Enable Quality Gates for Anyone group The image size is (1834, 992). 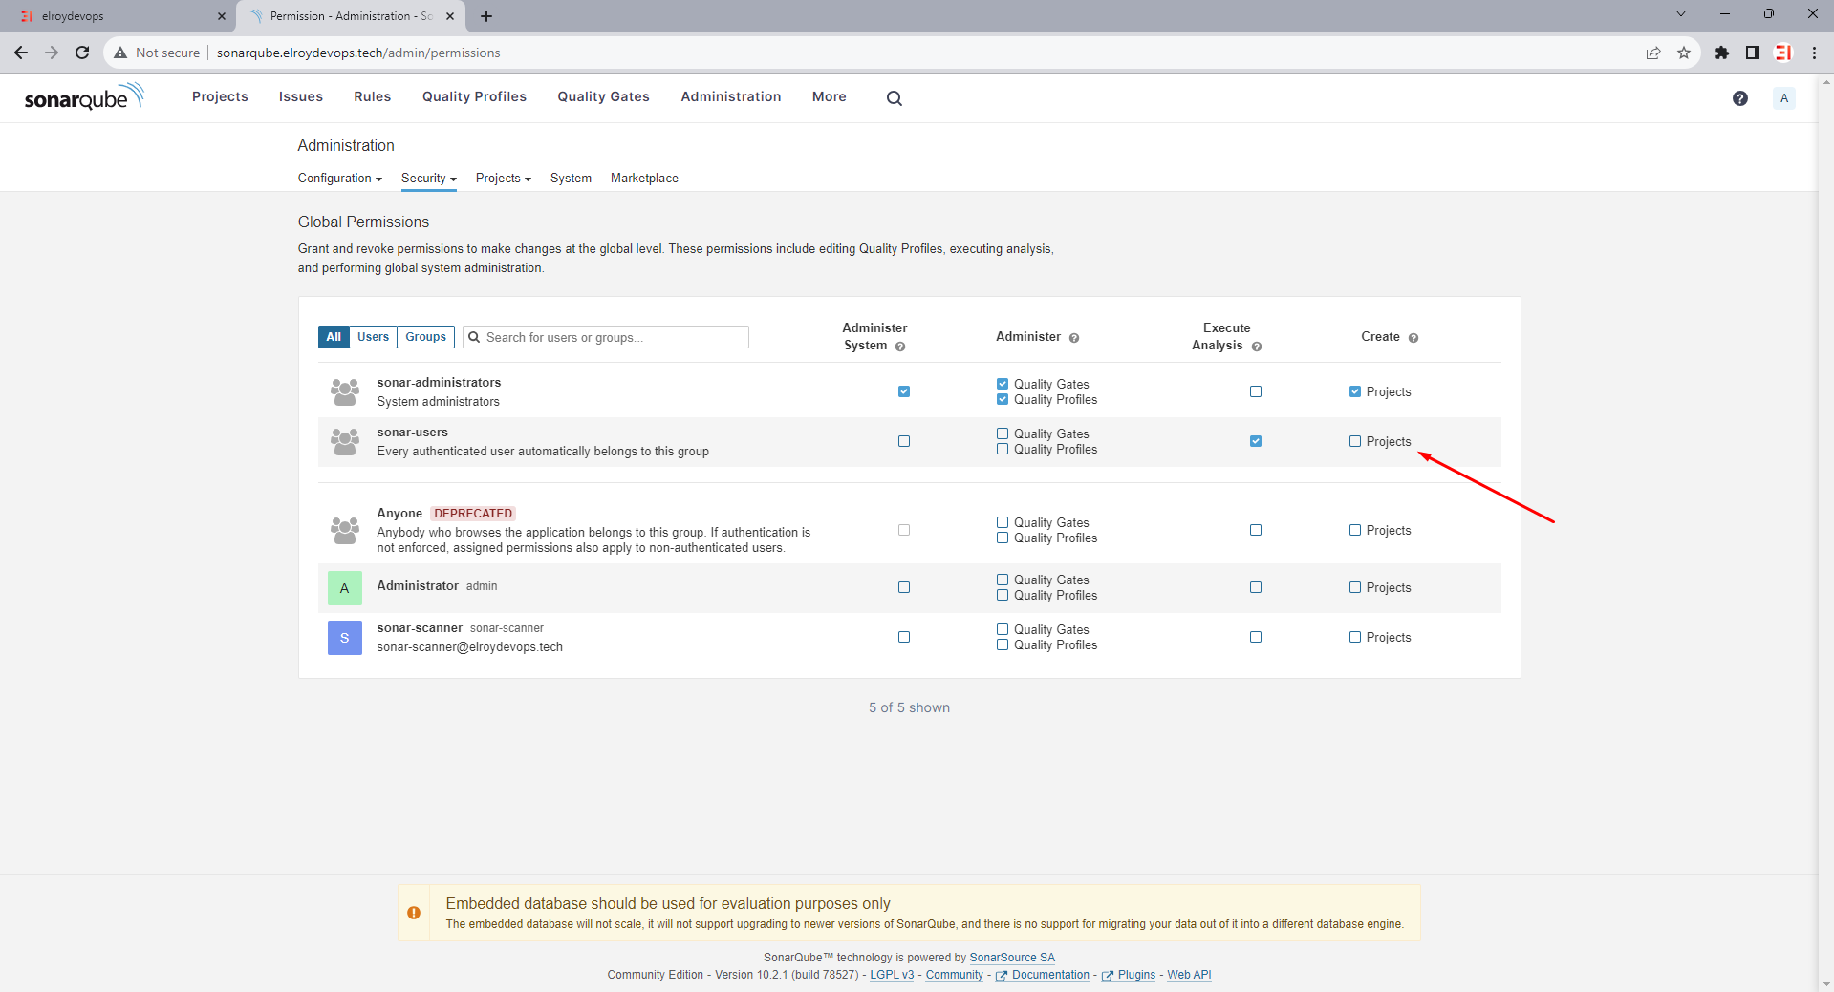point(1003,522)
